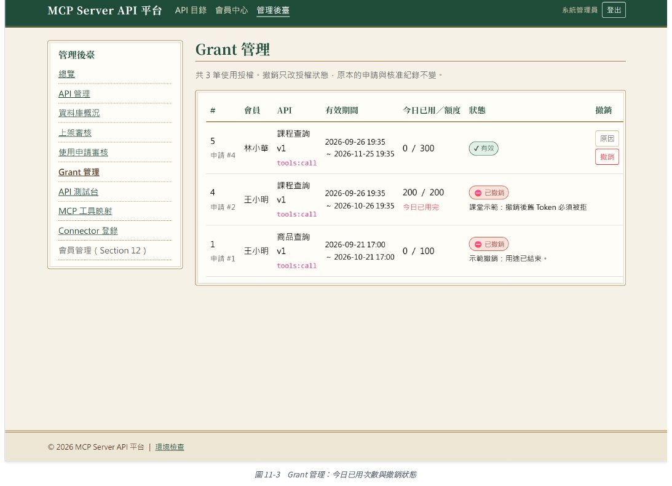The width and height of the screenshot is (672, 486).
Task: Click the date 2026-10-21 17:00
Action: (364, 257)
